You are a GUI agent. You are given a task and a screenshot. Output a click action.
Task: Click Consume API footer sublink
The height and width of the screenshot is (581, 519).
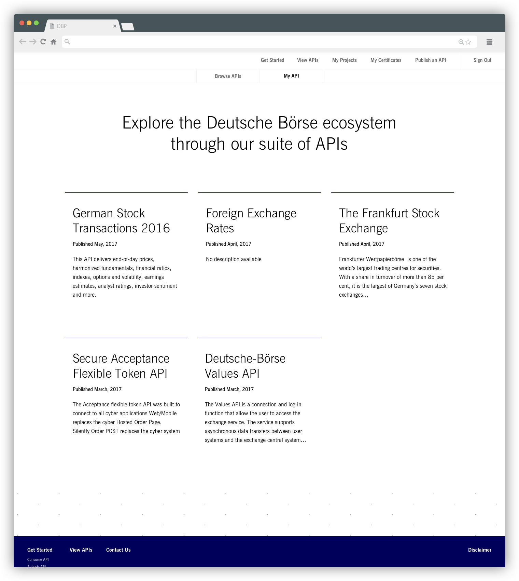(x=38, y=559)
